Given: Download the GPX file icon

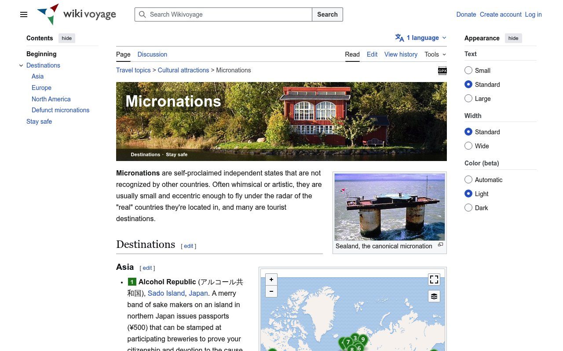Looking at the screenshot, I should pos(442,71).
